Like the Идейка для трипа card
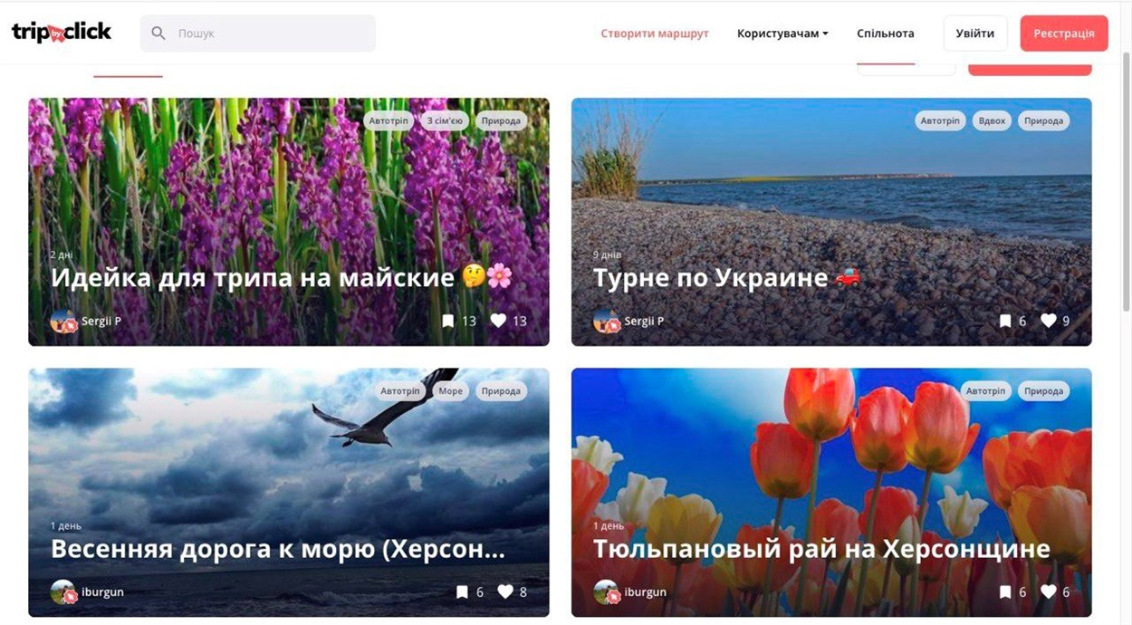The height and width of the screenshot is (625, 1132). tap(498, 321)
